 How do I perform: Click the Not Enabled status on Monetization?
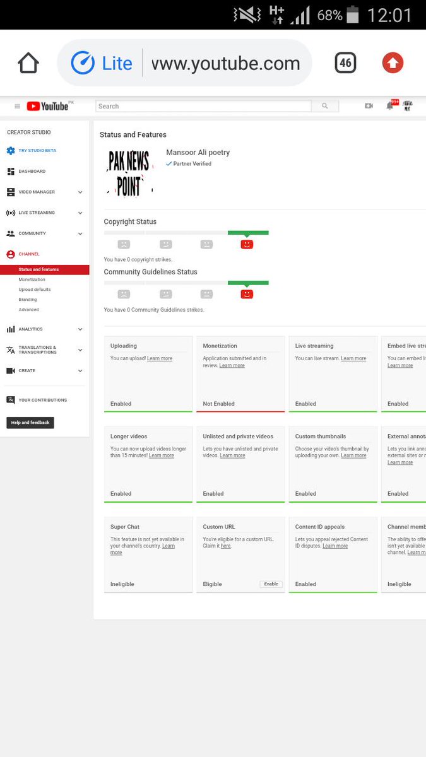[x=218, y=404]
